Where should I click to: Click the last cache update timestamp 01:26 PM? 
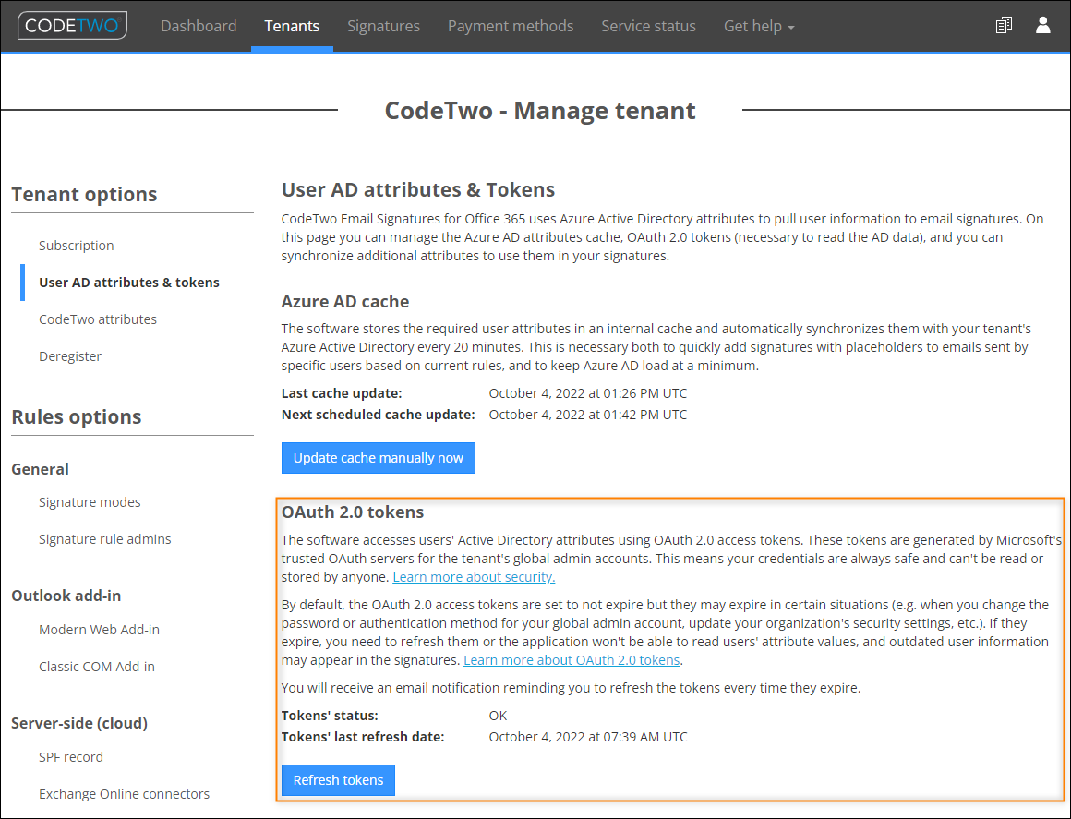coord(588,393)
